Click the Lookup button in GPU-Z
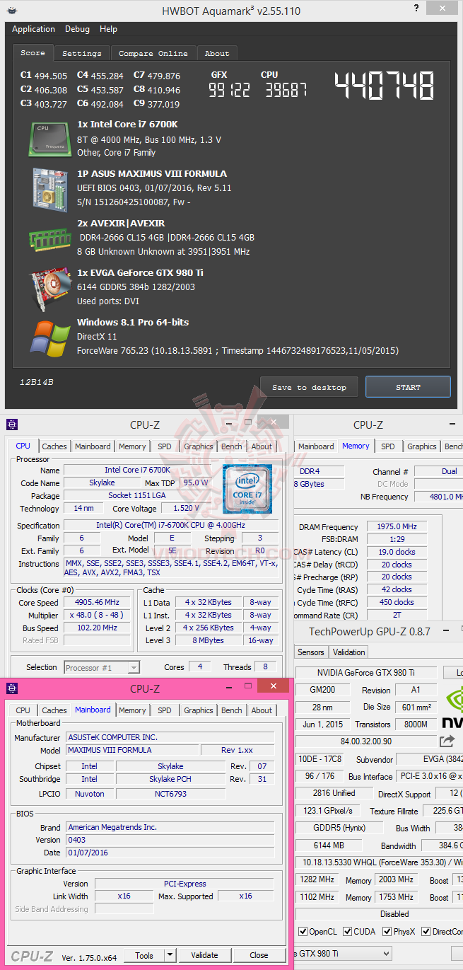This screenshot has width=463, height=970. point(454,672)
